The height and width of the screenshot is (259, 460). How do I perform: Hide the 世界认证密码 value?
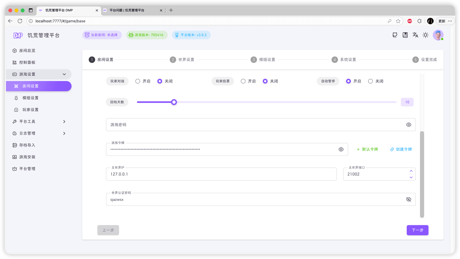coord(408,199)
